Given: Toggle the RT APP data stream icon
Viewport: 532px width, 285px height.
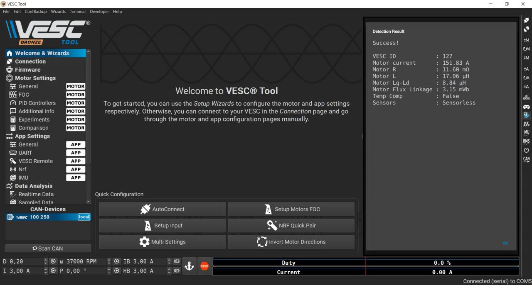Looking at the screenshot, I should pyautogui.click(x=526, y=124).
